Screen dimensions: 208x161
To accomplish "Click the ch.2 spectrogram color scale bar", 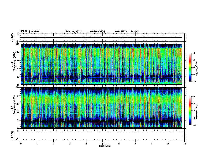I will [x=190, y=111].
